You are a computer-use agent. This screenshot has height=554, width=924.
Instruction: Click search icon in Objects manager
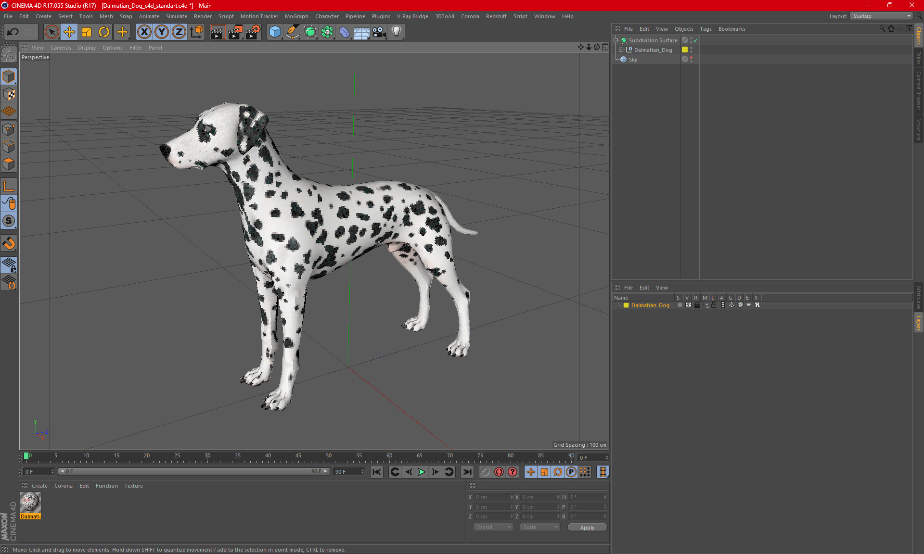tap(882, 29)
